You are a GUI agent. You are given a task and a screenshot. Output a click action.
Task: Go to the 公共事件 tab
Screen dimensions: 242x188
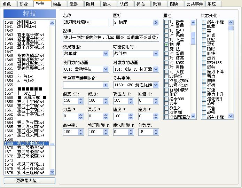(195, 4)
